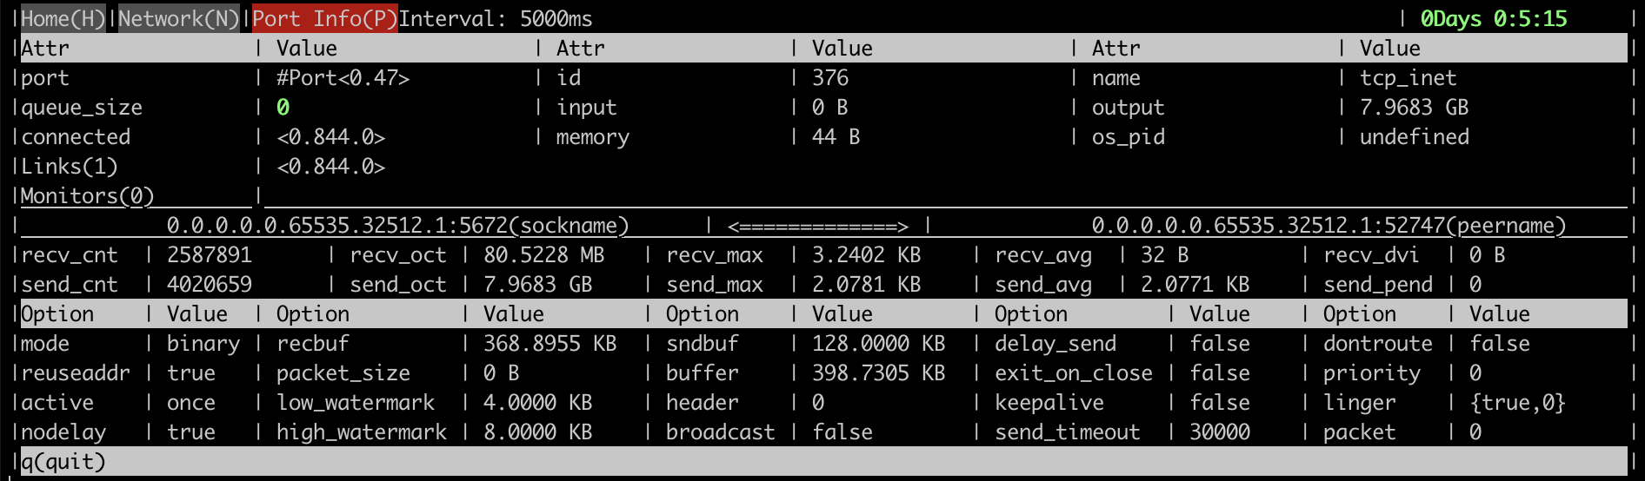Click the keepalive option false value

pyautogui.click(x=1220, y=402)
